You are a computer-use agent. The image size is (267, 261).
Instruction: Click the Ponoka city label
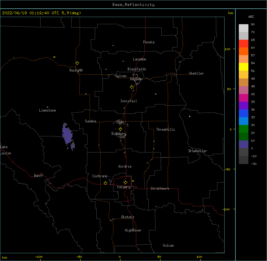149,42
